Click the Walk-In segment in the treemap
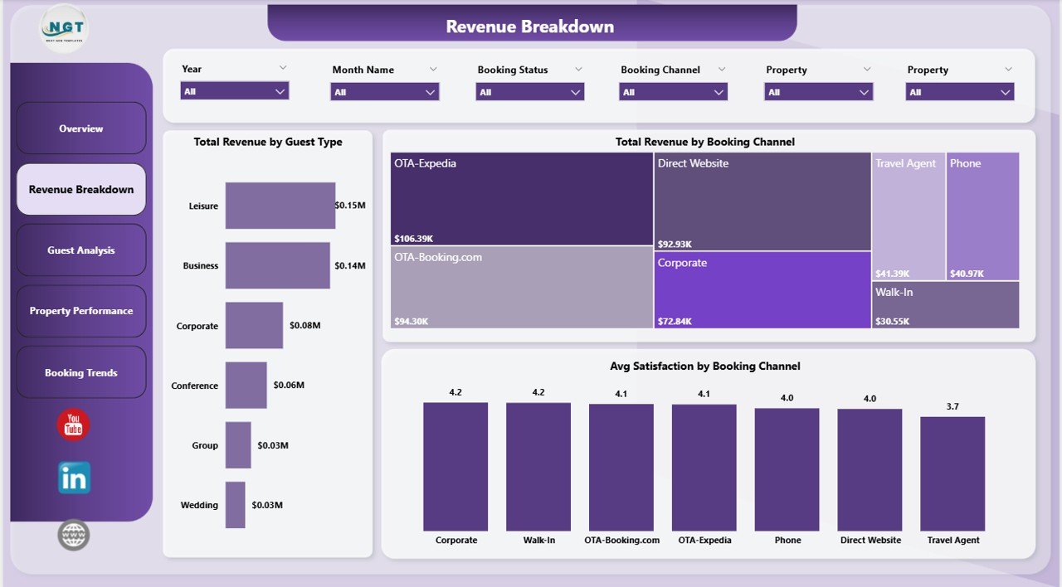 click(x=946, y=304)
